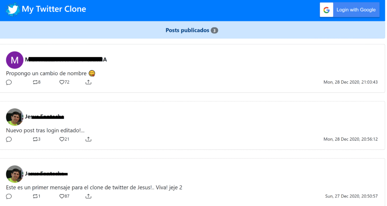This screenshot has height=206, width=387.
Task: Share the 'primer mensaje' clone post
Action: [x=88, y=196]
